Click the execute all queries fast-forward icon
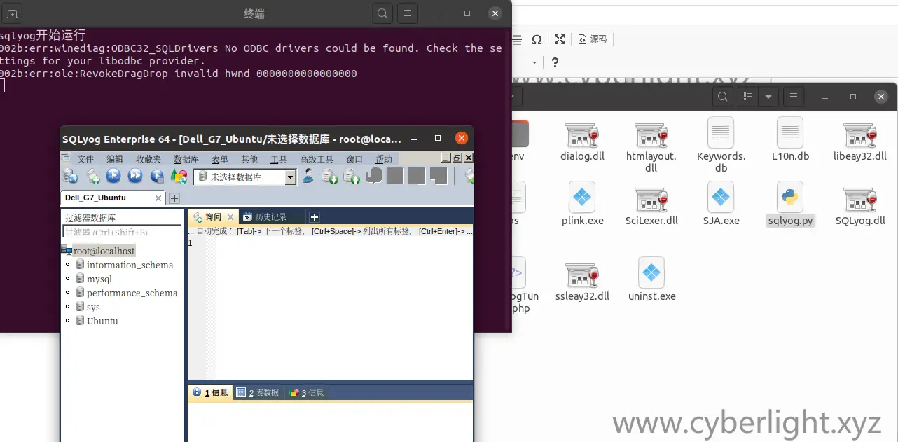Screen dimensions: 898x442 [135, 177]
